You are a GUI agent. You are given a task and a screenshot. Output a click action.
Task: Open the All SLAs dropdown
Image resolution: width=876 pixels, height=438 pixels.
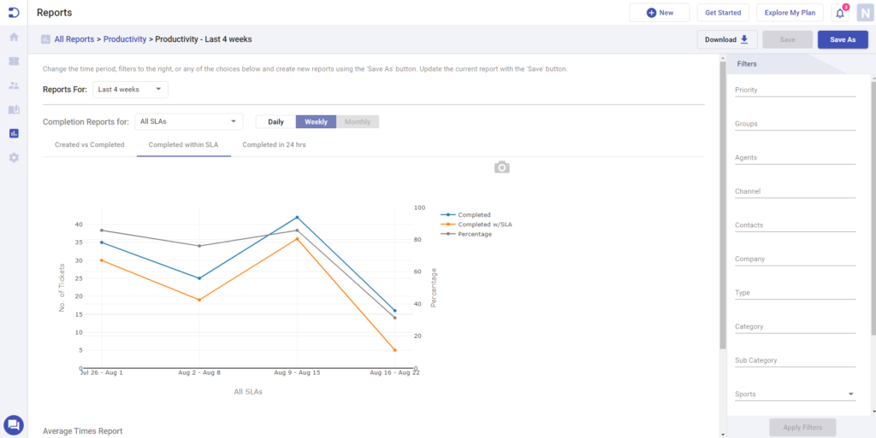(189, 121)
